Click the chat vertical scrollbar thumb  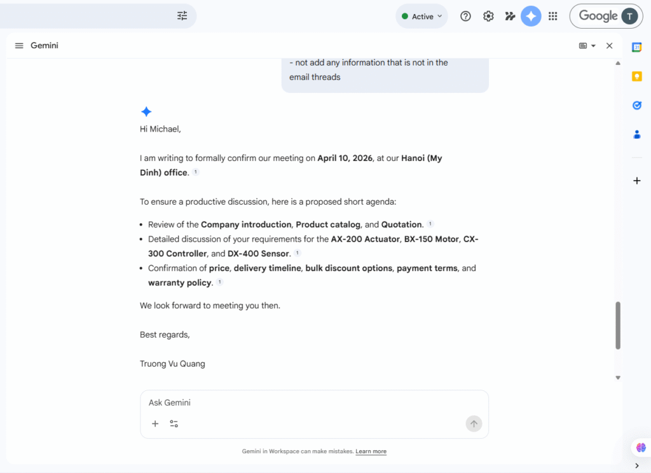617,325
